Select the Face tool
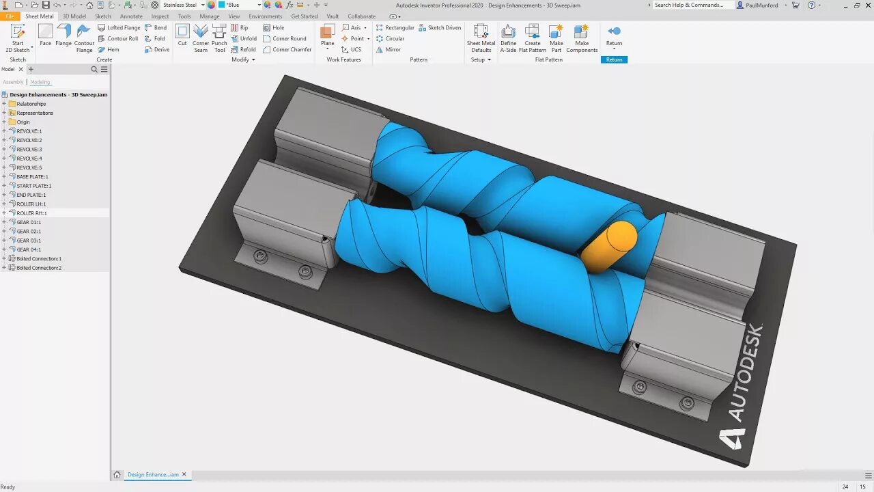This screenshot has width=874, height=492. (x=45, y=36)
